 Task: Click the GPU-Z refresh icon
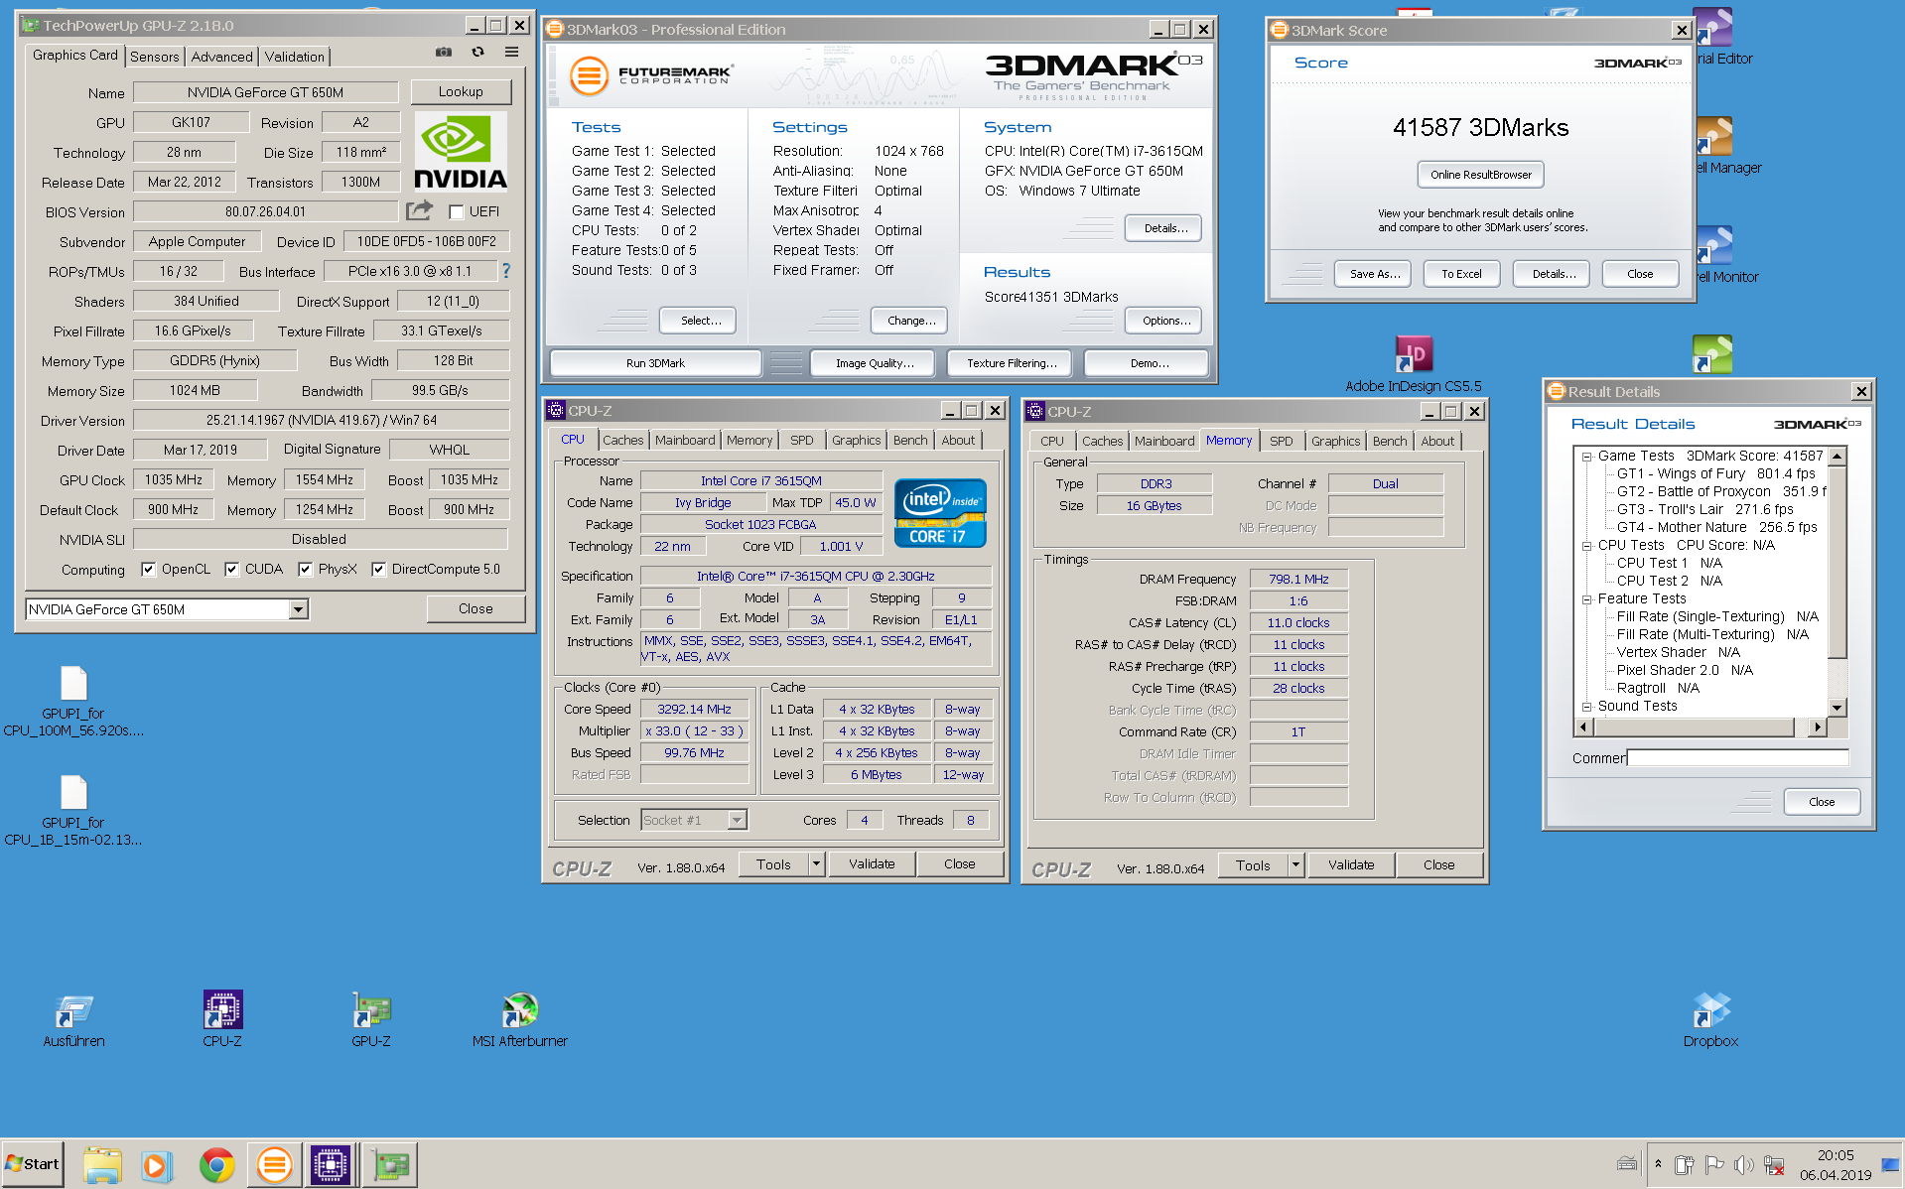pos(478,52)
